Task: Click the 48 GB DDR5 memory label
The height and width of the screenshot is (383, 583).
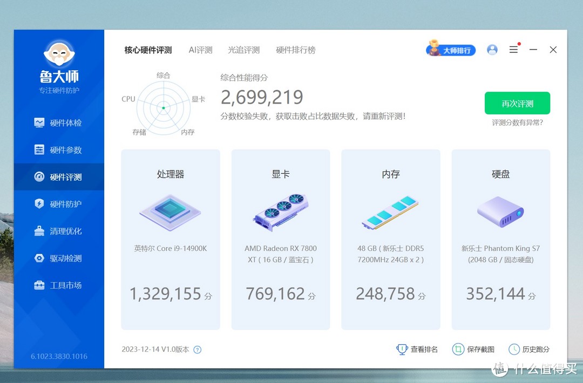Action: (390, 254)
